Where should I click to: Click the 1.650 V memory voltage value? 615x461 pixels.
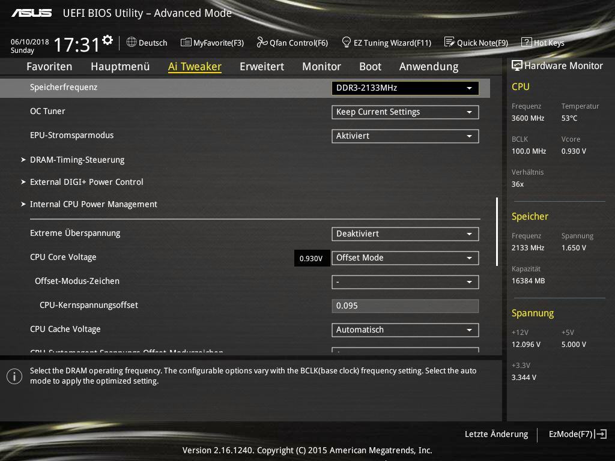tap(574, 248)
